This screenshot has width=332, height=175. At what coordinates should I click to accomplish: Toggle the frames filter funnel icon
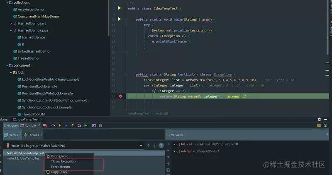pos(161,146)
